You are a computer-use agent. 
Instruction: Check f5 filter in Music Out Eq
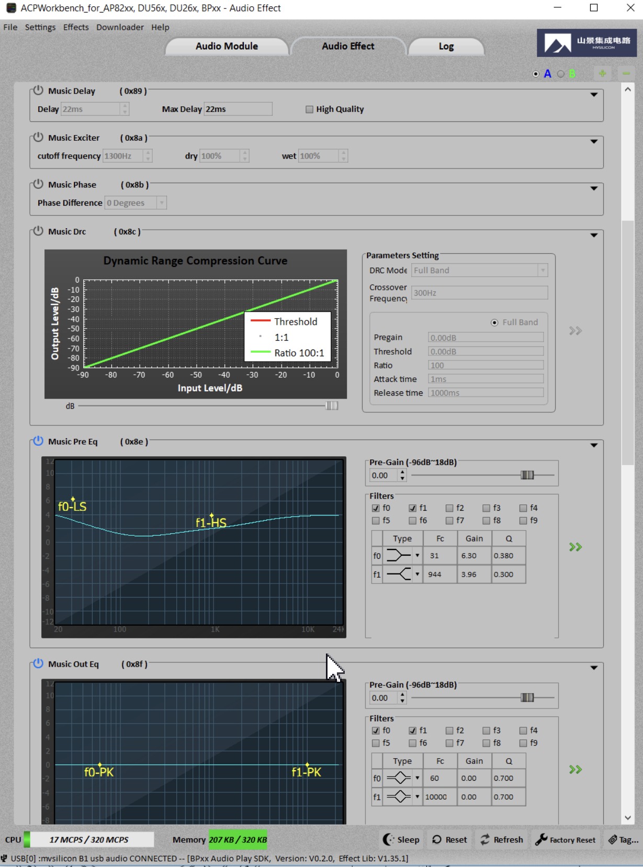[376, 742]
